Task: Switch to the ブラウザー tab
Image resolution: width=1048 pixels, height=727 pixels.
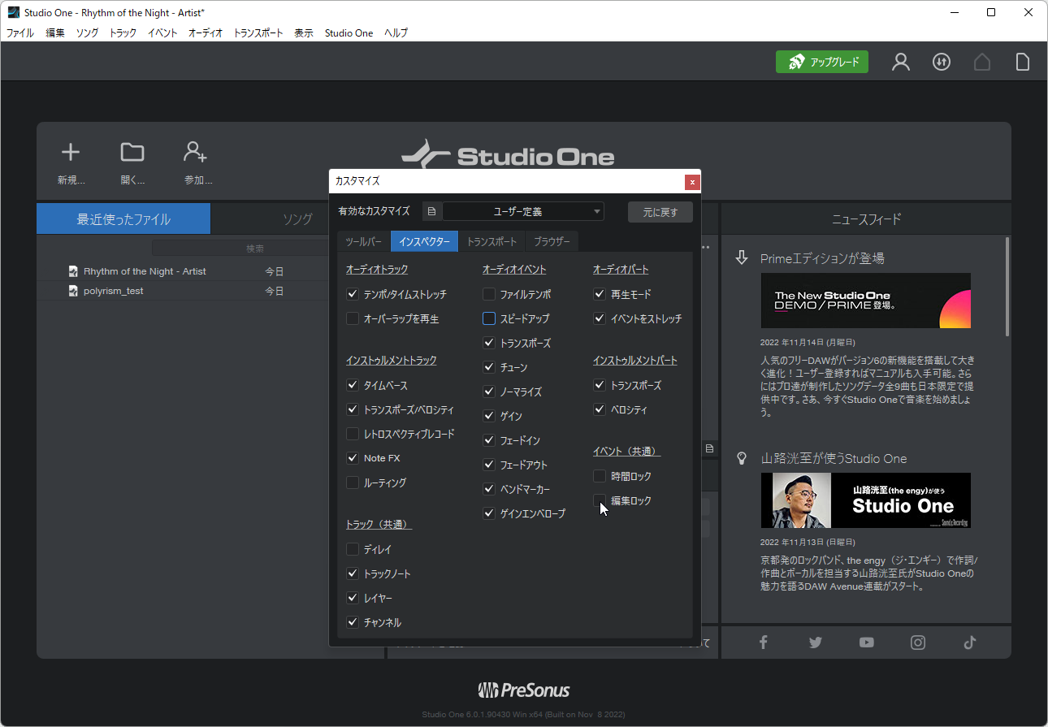Action: point(551,240)
